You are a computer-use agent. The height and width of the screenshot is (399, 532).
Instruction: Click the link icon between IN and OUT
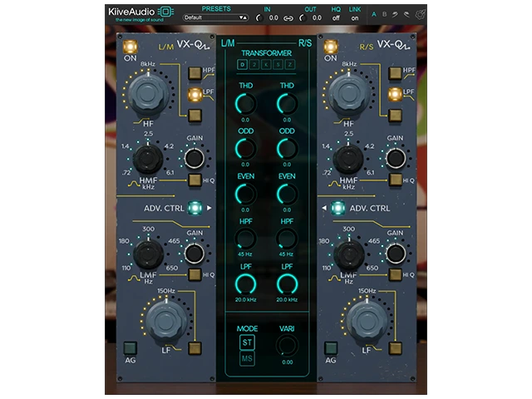click(288, 18)
